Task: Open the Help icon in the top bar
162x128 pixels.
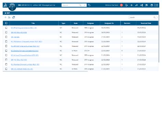Action: pyautogui.click(x=152, y=5)
